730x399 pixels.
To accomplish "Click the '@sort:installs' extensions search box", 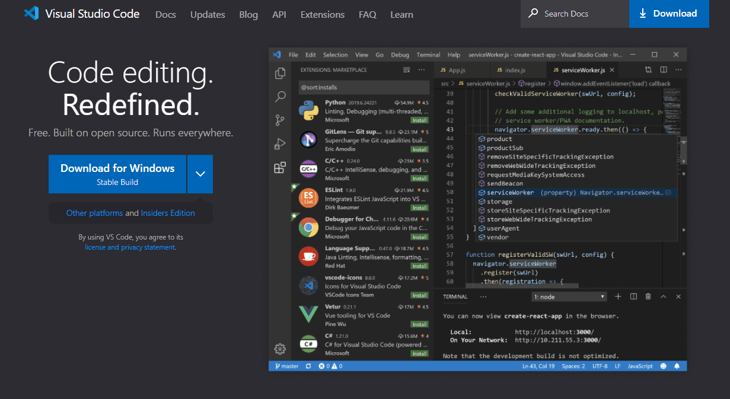I will pos(363,87).
